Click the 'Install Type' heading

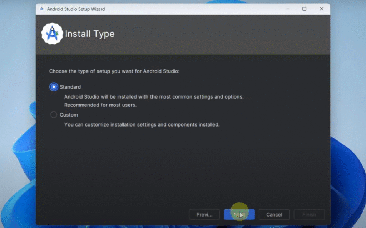pos(90,34)
